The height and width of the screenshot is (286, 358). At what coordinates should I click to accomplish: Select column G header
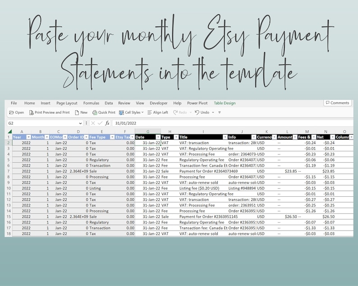(147, 131)
